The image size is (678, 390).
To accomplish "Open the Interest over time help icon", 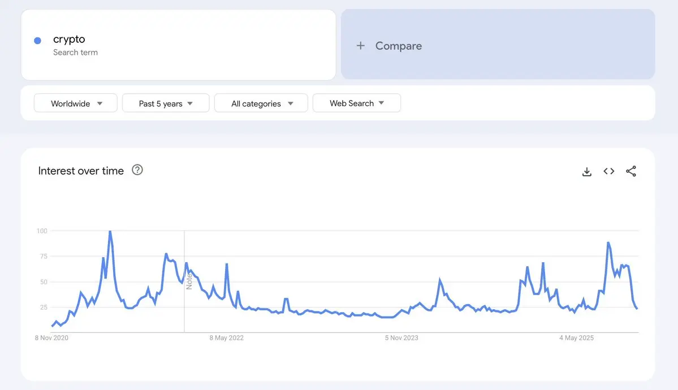I will coord(137,170).
